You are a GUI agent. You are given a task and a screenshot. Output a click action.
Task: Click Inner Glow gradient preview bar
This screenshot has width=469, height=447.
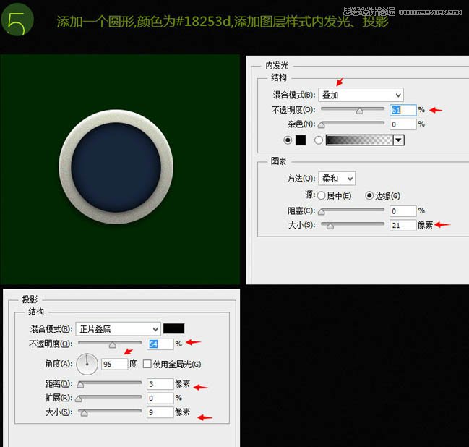click(x=359, y=140)
